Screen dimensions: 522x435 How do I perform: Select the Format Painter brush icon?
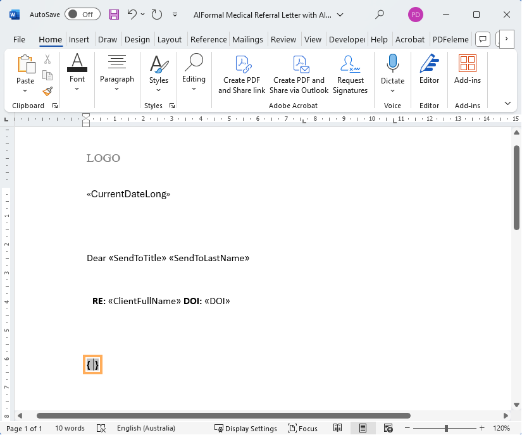(47, 91)
